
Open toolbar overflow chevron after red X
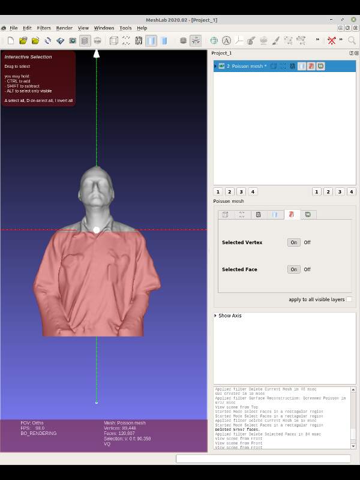pyautogui.click(x=341, y=40)
